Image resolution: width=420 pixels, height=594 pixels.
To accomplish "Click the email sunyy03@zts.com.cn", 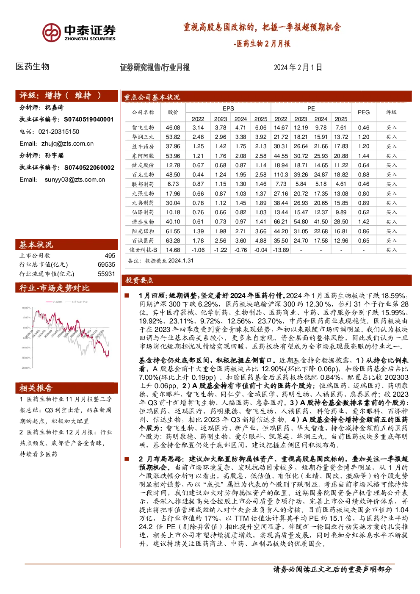I will click(75, 180).
